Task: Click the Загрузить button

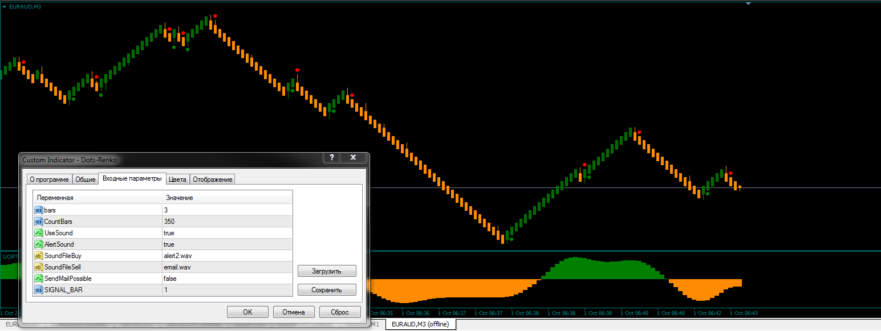Action: point(327,271)
